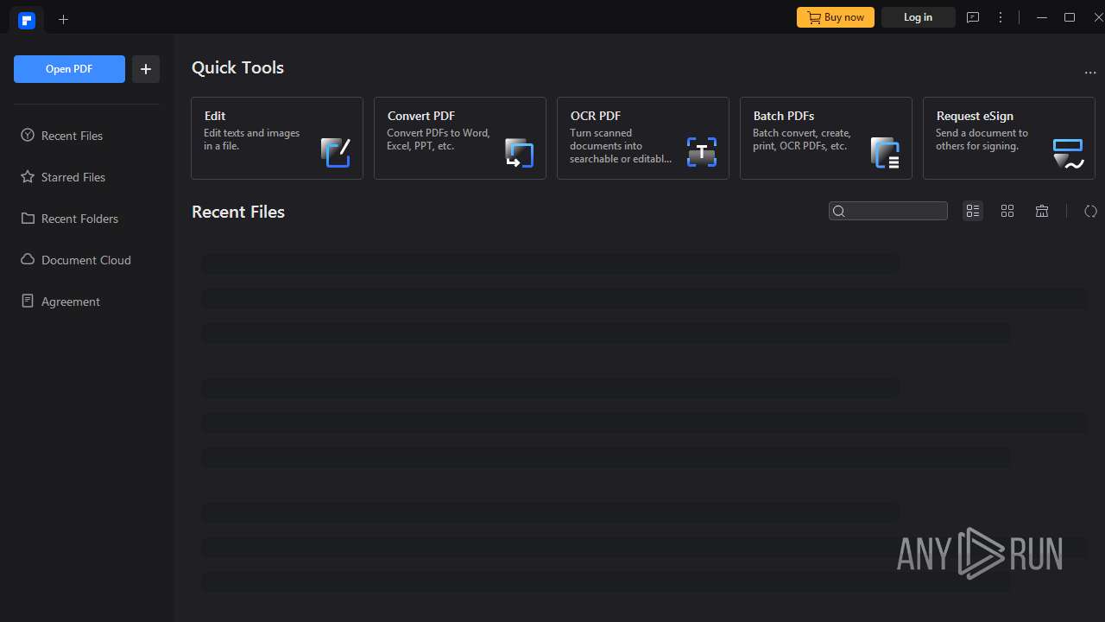This screenshot has width=1105, height=622.
Task: Open the vertical dots menu in title bar
Action: (1001, 17)
